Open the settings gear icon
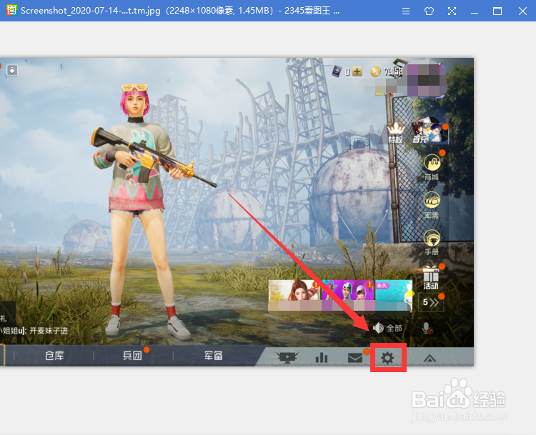The height and width of the screenshot is (435, 536). coord(387,358)
